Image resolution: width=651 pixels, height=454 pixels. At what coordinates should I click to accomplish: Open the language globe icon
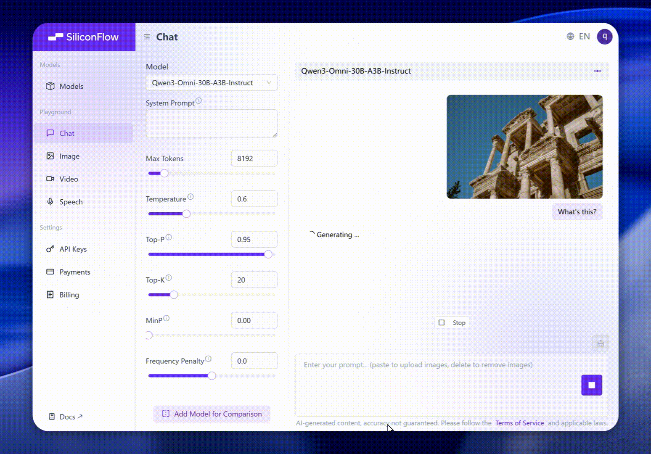click(x=570, y=37)
